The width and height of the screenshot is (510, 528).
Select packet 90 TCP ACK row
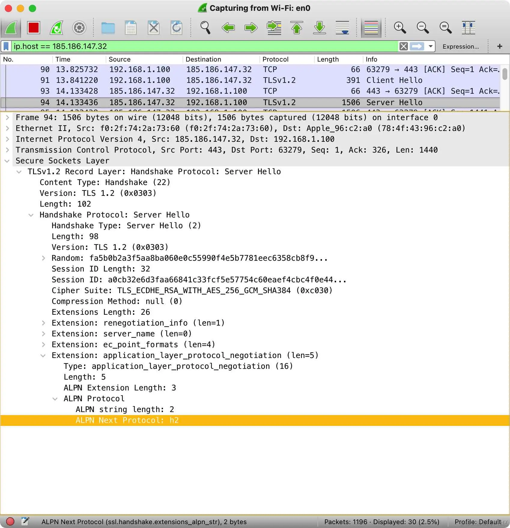(250, 69)
